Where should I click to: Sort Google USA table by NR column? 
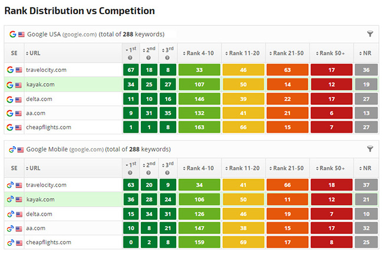click(x=363, y=53)
